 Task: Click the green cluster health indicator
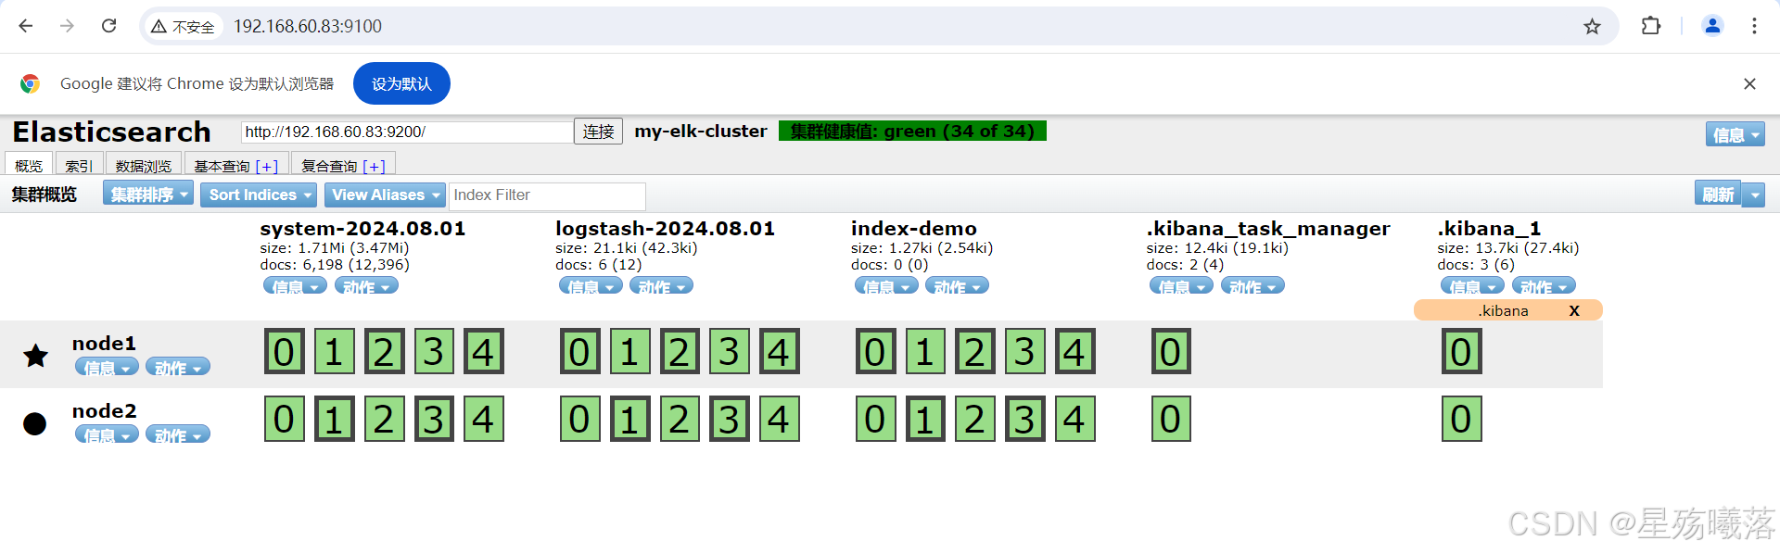(x=912, y=131)
